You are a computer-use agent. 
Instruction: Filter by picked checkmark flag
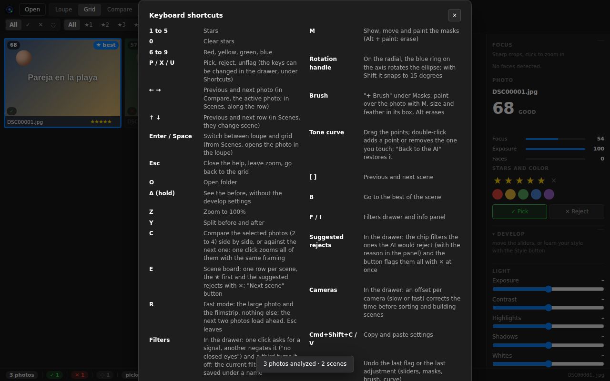tap(28, 25)
